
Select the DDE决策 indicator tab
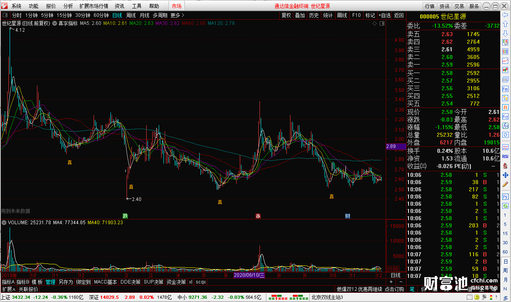(x=131, y=282)
